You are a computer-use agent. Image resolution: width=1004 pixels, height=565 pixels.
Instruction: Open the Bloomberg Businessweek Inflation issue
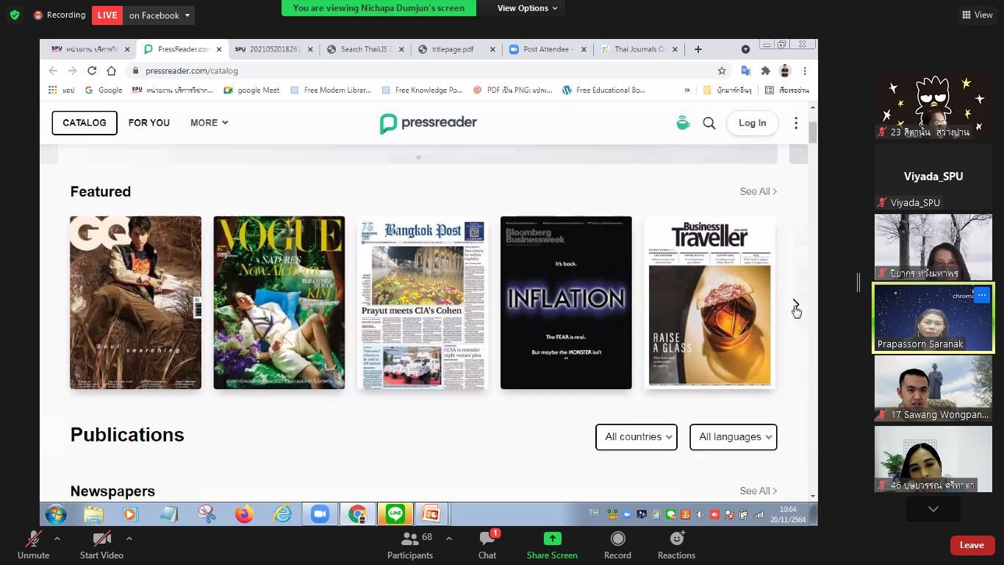point(566,302)
